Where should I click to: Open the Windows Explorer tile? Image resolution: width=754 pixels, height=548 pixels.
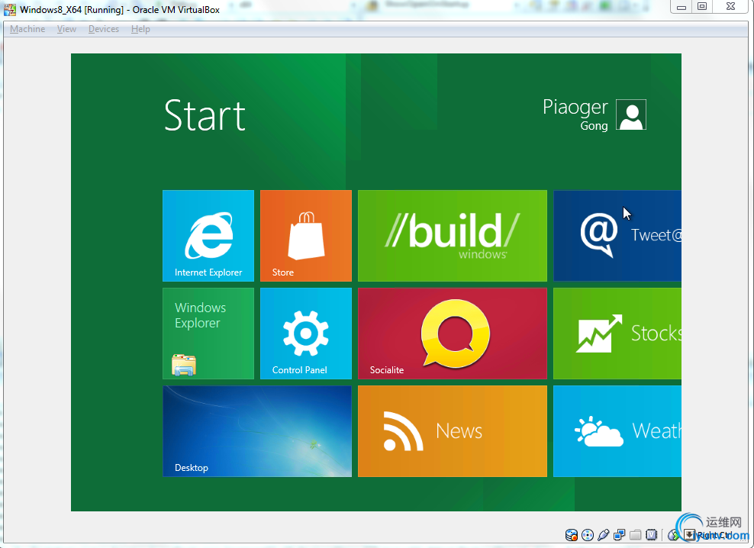click(x=208, y=334)
